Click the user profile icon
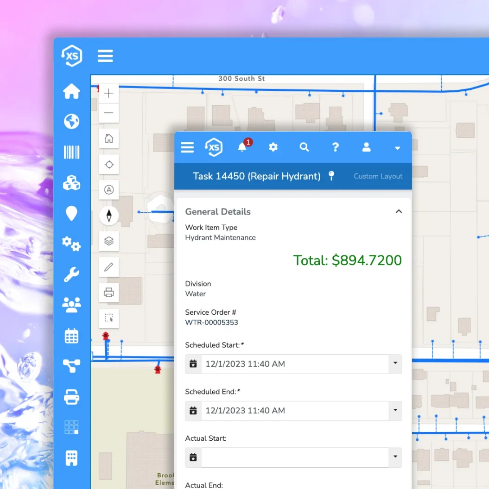 [366, 147]
